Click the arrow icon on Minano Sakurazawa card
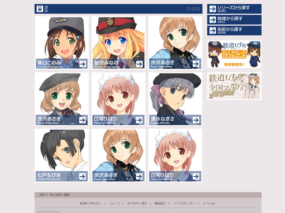 [139, 64]
